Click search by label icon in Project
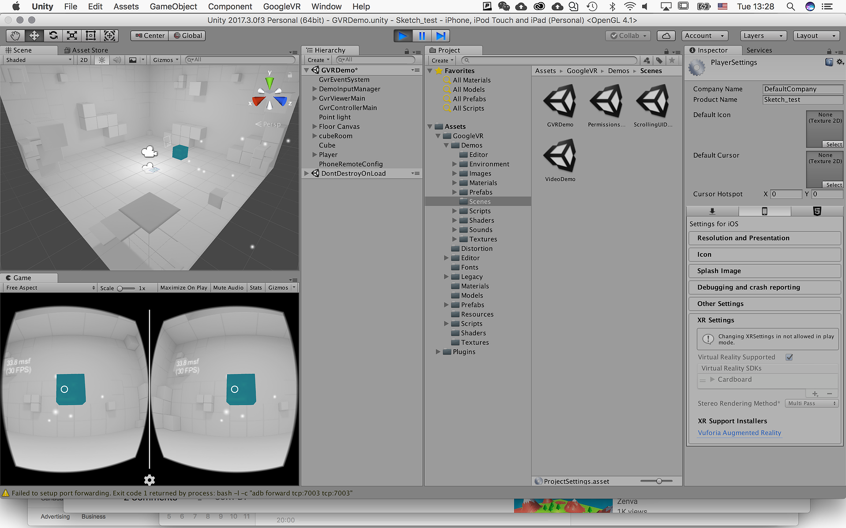846x528 pixels. point(659,60)
